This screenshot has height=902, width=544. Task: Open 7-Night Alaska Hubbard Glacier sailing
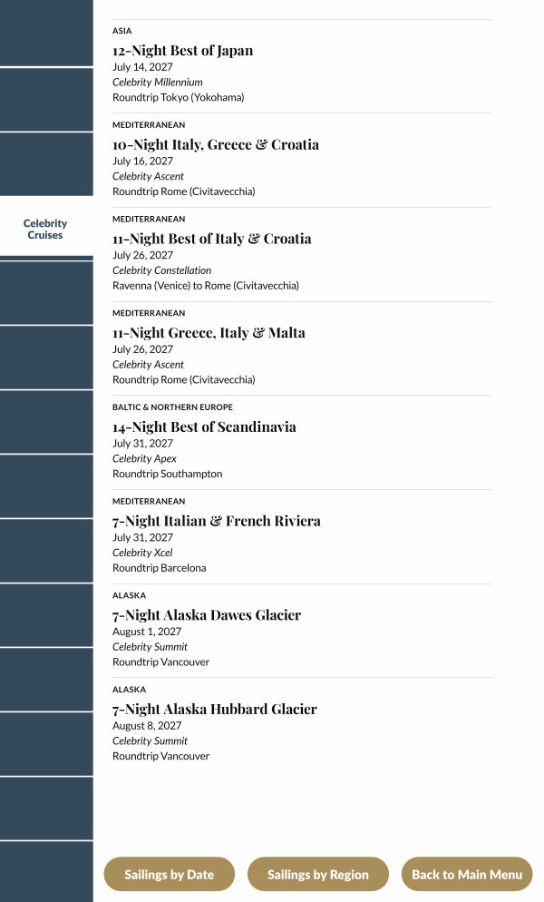(x=214, y=710)
